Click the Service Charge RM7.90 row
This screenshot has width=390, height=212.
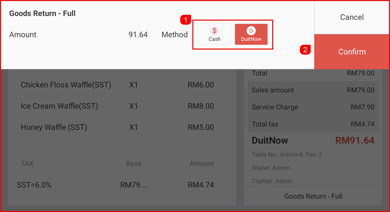point(313,107)
